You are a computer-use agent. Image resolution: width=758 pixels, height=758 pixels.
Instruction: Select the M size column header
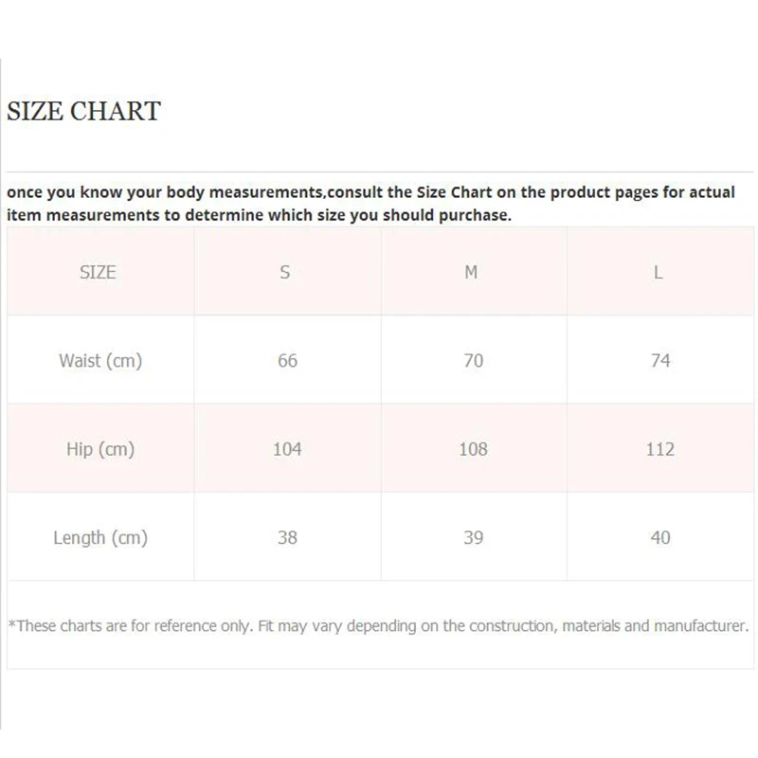471,272
